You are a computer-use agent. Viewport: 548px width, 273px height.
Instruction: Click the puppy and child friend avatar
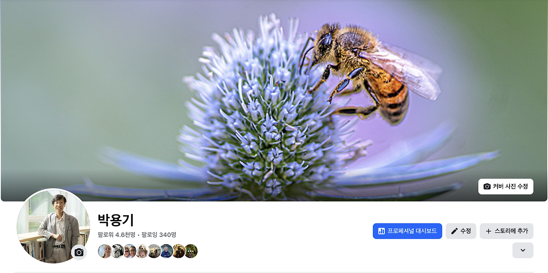tap(142, 251)
